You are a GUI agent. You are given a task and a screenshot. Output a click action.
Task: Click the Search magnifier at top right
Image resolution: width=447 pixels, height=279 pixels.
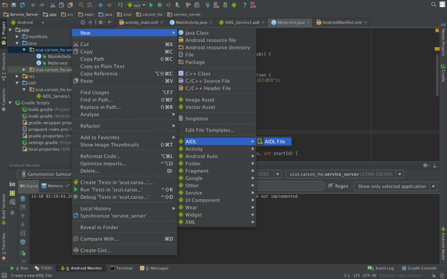[434, 5]
